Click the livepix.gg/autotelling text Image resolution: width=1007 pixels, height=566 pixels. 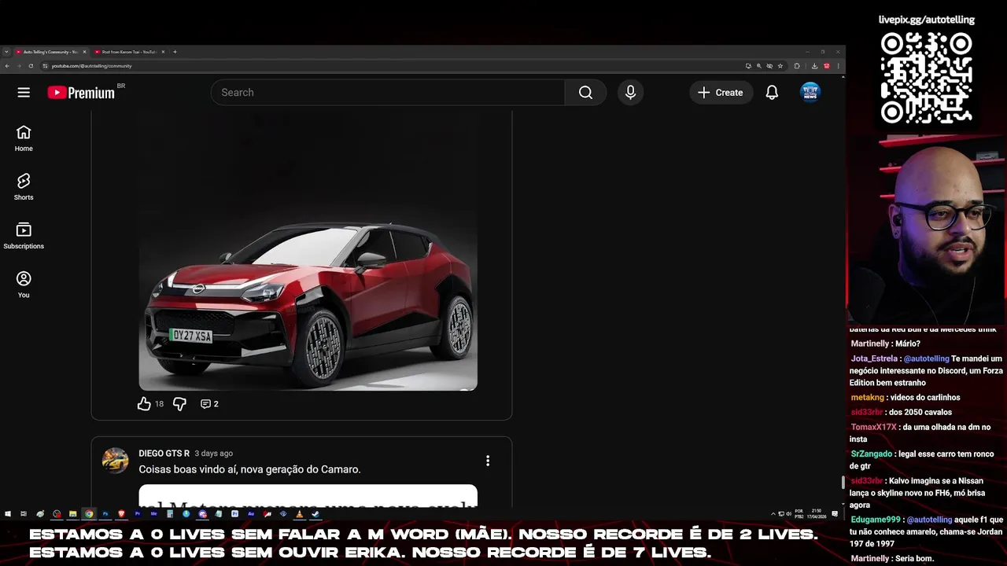click(x=927, y=20)
